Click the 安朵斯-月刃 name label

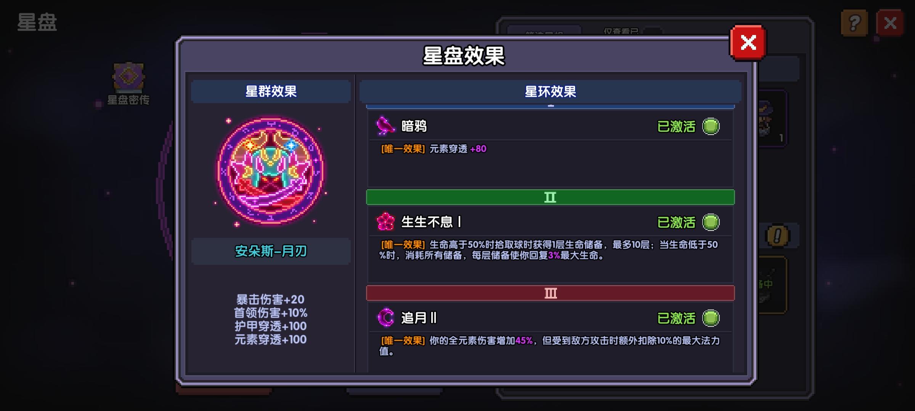[x=271, y=251]
